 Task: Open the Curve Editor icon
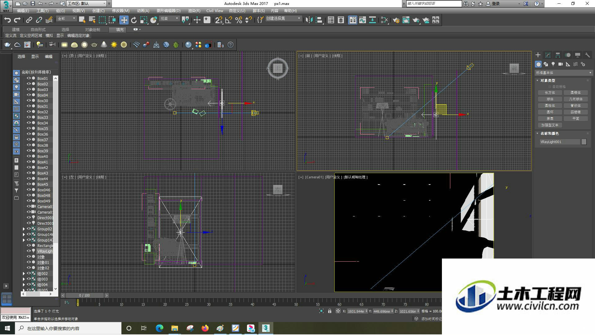[x=363, y=20]
